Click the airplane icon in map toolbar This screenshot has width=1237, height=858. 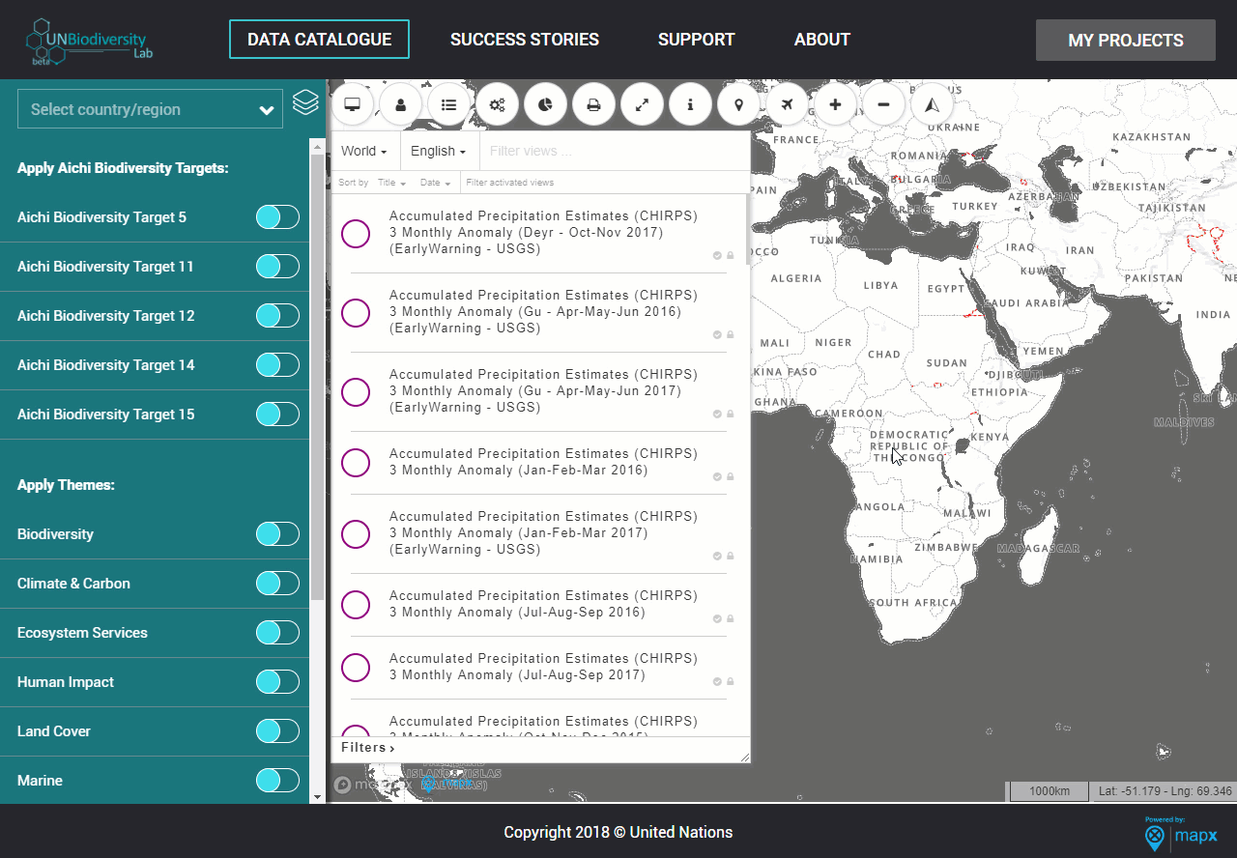[788, 104]
